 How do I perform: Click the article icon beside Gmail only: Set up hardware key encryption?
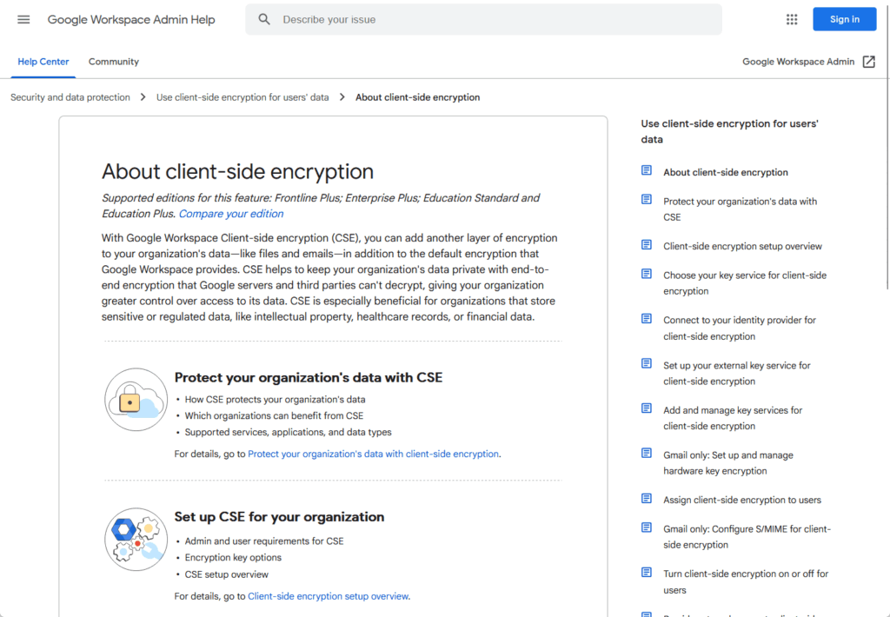(x=647, y=453)
